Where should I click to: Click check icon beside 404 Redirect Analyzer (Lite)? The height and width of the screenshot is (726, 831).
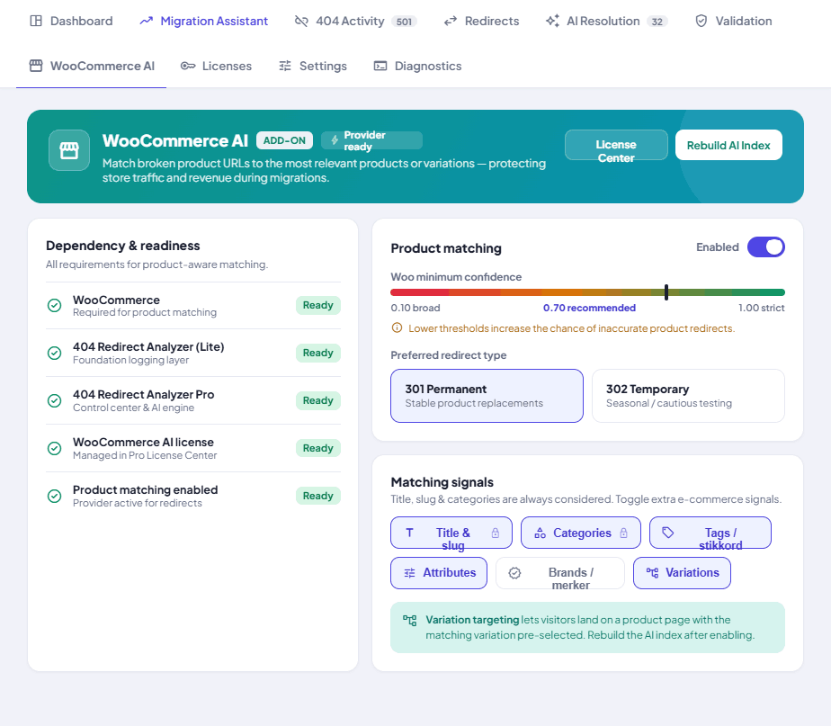pyautogui.click(x=55, y=354)
